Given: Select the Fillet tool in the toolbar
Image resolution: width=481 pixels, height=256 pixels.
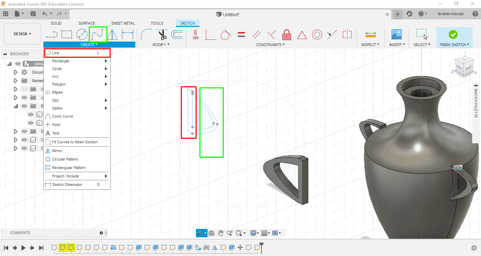Looking at the screenshot, I should point(146,35).
